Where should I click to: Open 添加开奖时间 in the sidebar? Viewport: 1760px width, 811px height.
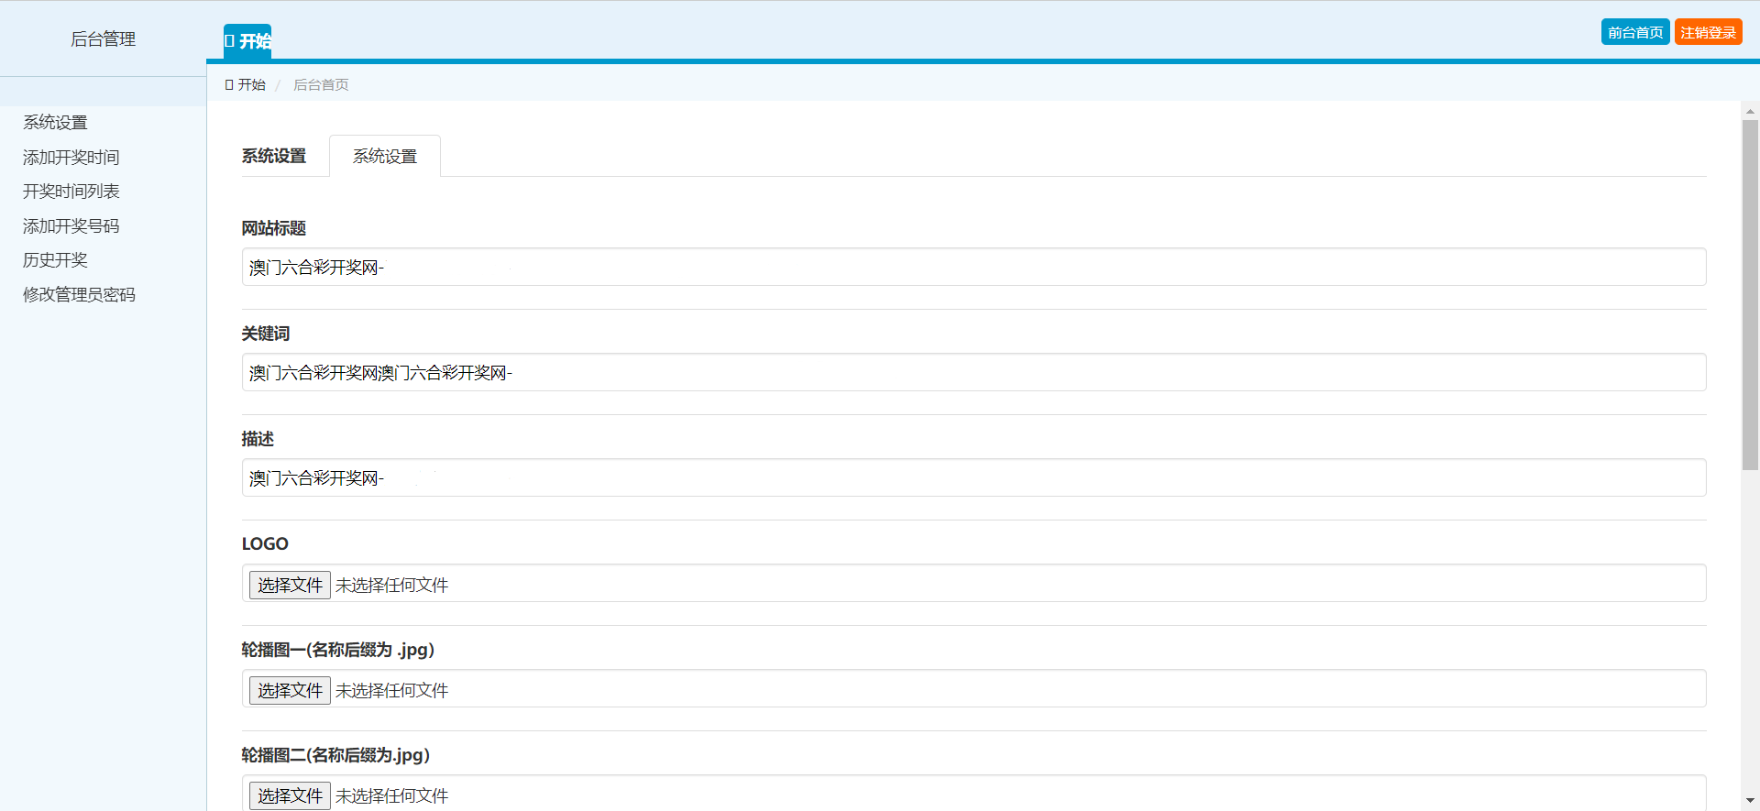pyautogui.click(x=71, y=158)
